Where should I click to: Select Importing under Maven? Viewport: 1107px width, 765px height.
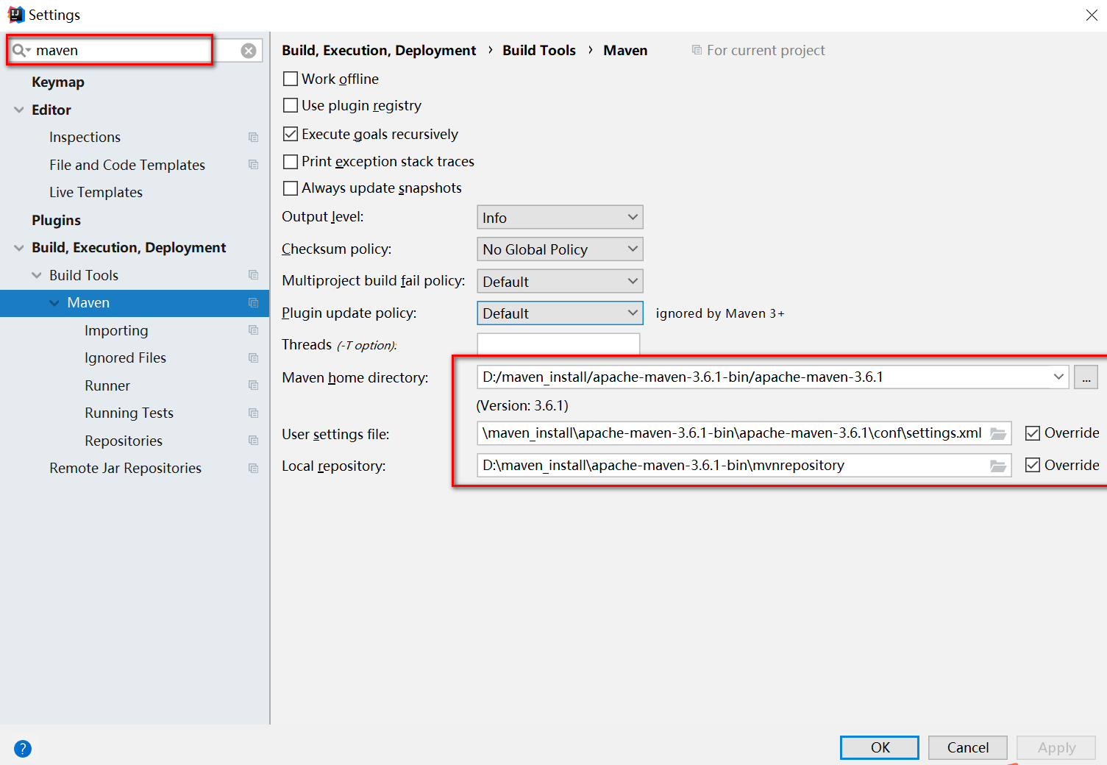point(116,330)
